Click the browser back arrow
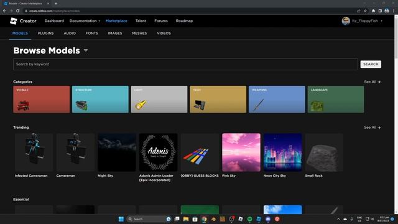Screen dimensions: 398x224 click(x=4, y=11)
